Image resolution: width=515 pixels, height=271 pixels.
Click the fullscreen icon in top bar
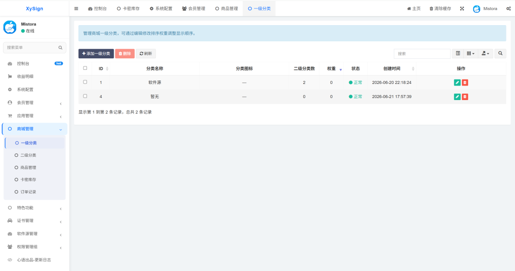[462, 9]
